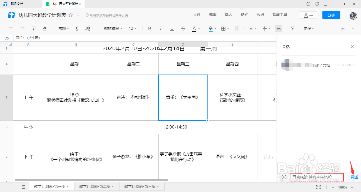Apply the font color A icon
This screenshot has height=192, width=361.
point(194,28)
